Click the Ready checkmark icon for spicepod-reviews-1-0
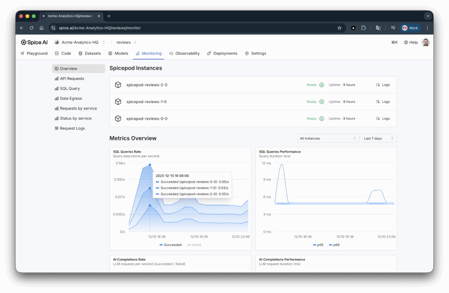 tap(321, 102)
